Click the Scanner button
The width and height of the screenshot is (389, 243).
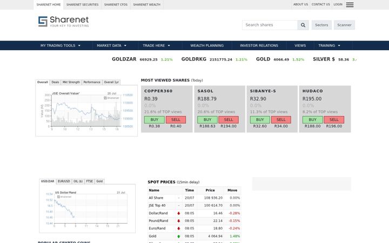344,25
